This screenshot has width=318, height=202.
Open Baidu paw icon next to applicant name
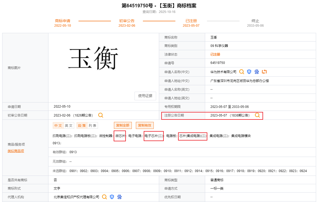pyautogui.click(x=257, y=72)
